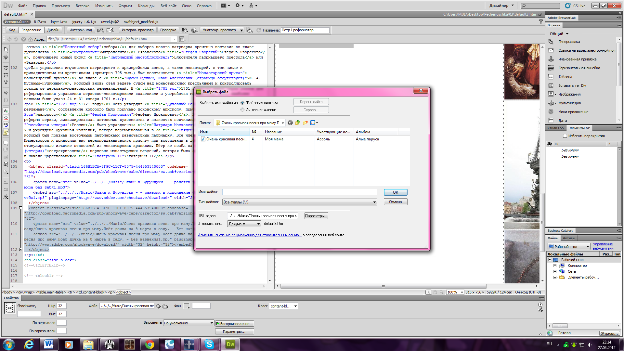Click the go back icon in file dialog
Image resolution: width=624 pixels, height=351 pixels.
click(x=290, y=123)
